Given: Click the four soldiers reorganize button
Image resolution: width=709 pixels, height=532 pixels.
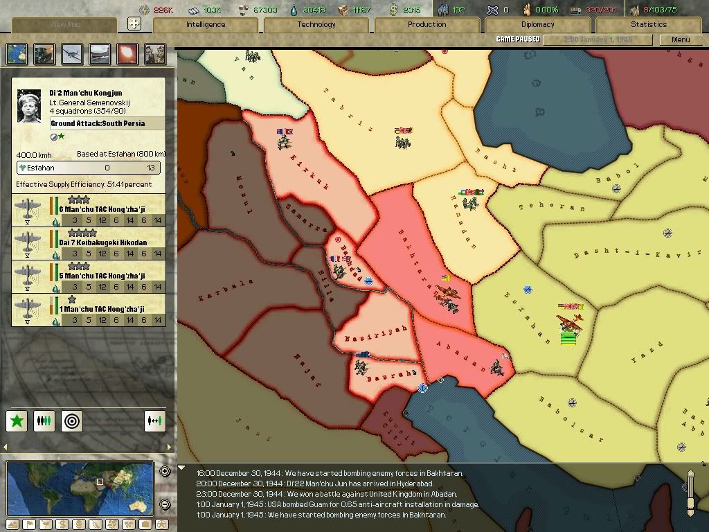Looking at the screenshot, I should [x=44, y=420].
